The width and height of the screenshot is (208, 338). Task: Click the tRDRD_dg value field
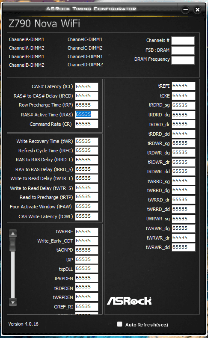click(184, 115)
